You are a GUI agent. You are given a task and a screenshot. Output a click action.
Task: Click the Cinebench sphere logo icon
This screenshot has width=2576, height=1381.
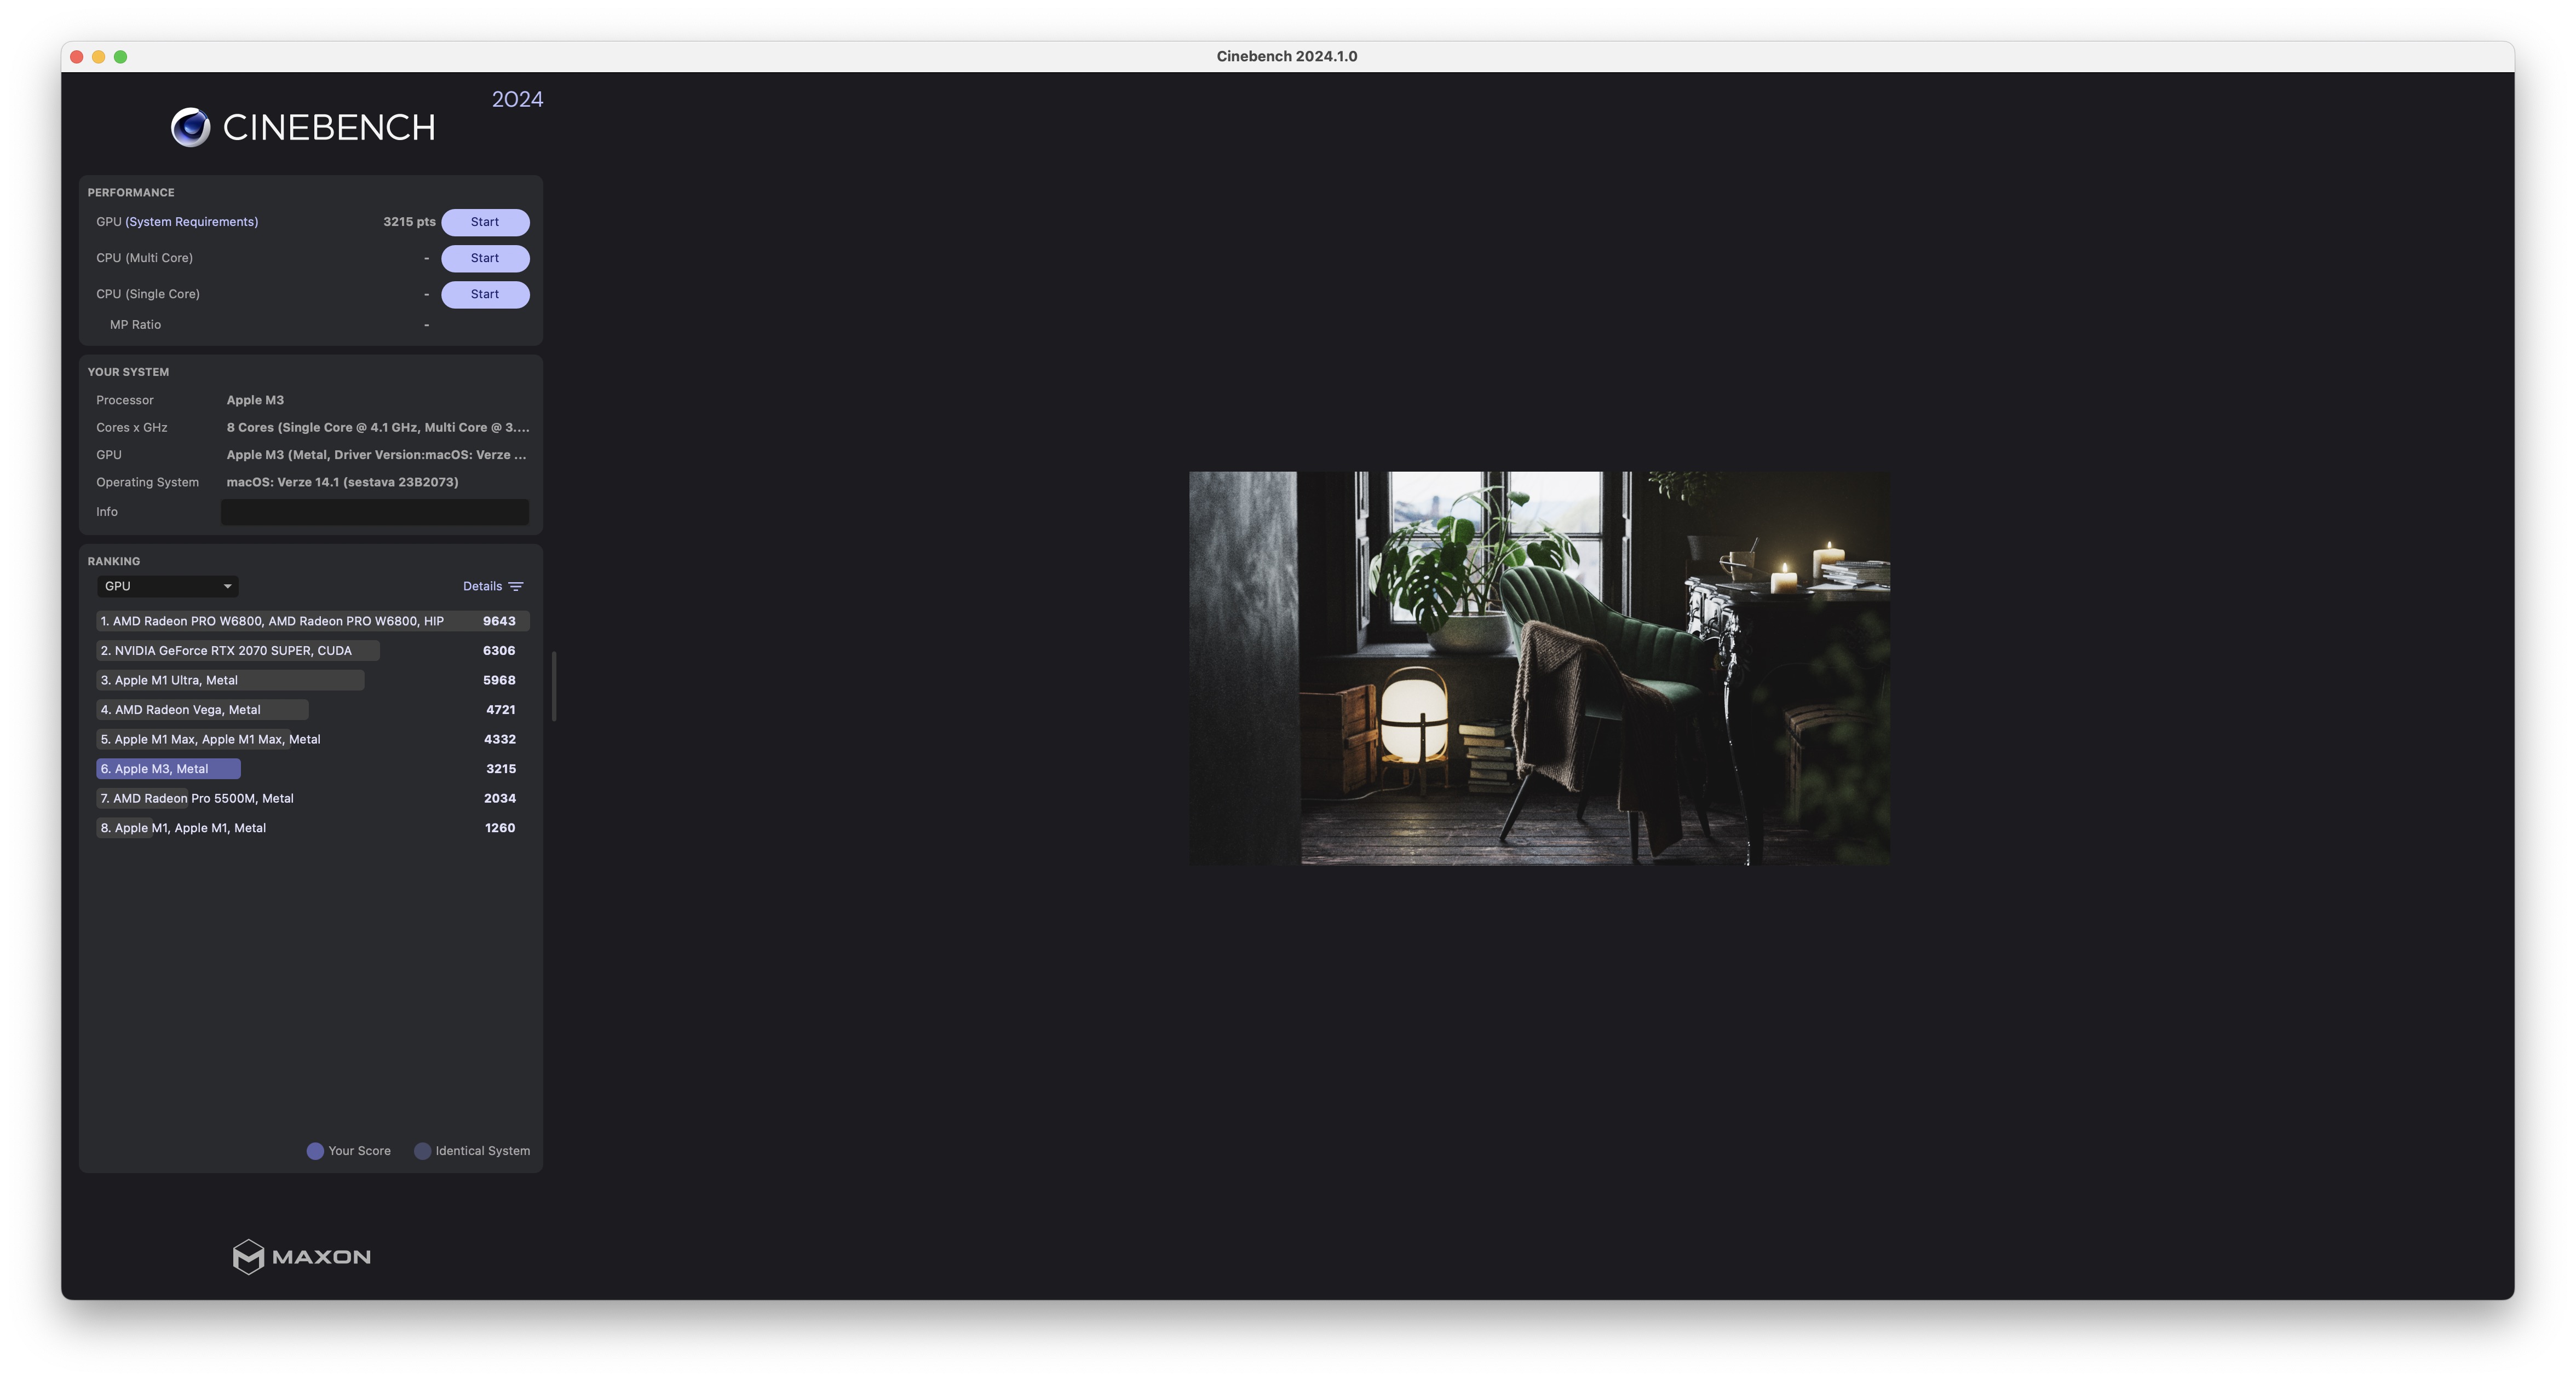click(190, 127)
